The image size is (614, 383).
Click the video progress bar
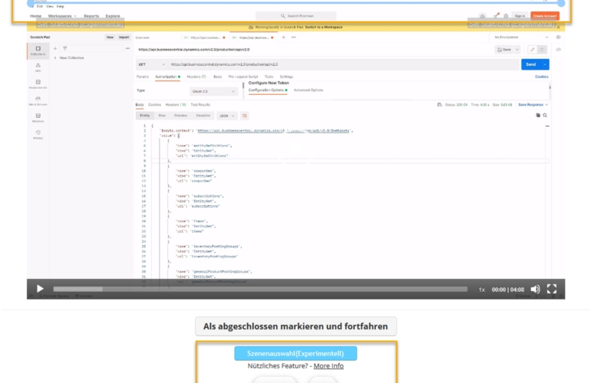coord(260,290)
